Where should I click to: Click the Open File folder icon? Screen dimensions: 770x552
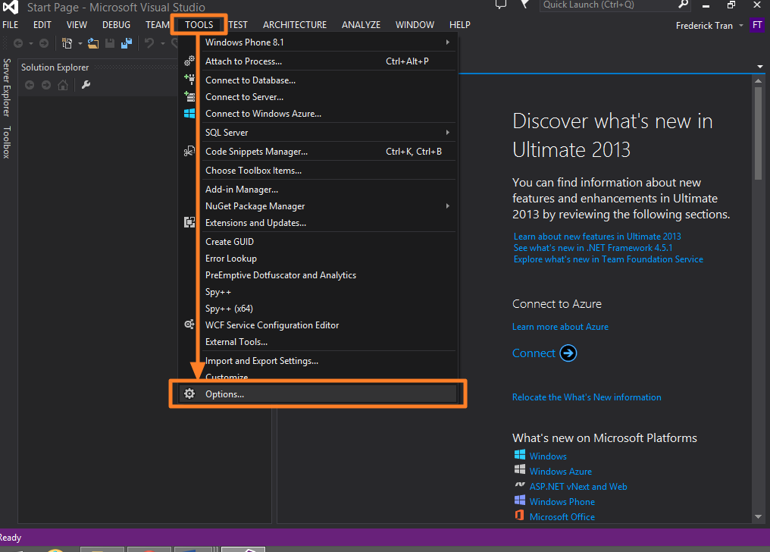coord(92,43)
